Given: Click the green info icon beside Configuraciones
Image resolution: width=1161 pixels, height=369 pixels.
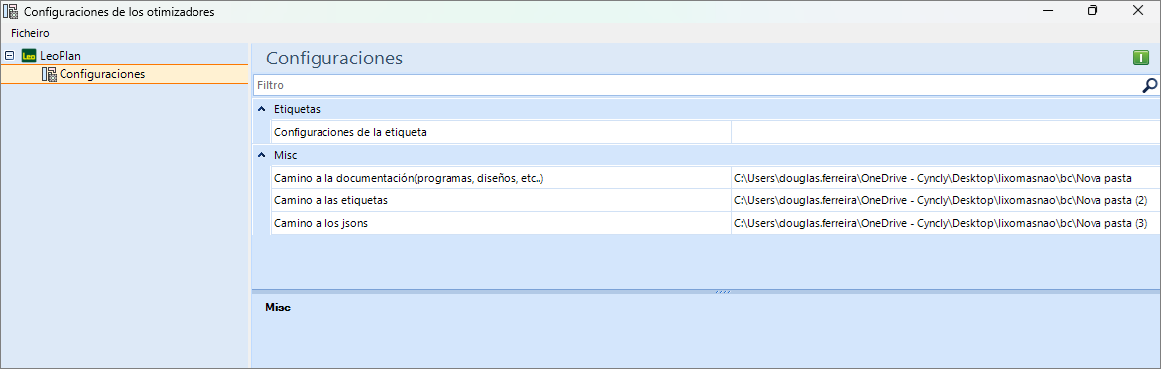Looking at the screenshot, I should point(1141,59).
